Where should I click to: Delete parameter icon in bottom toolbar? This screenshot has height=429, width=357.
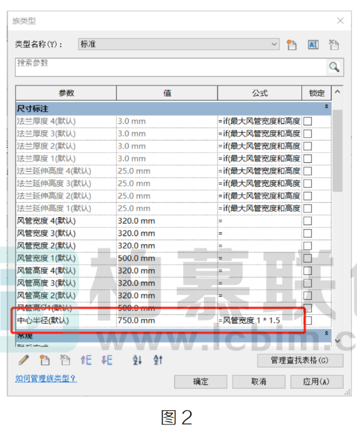coord(65,360)
